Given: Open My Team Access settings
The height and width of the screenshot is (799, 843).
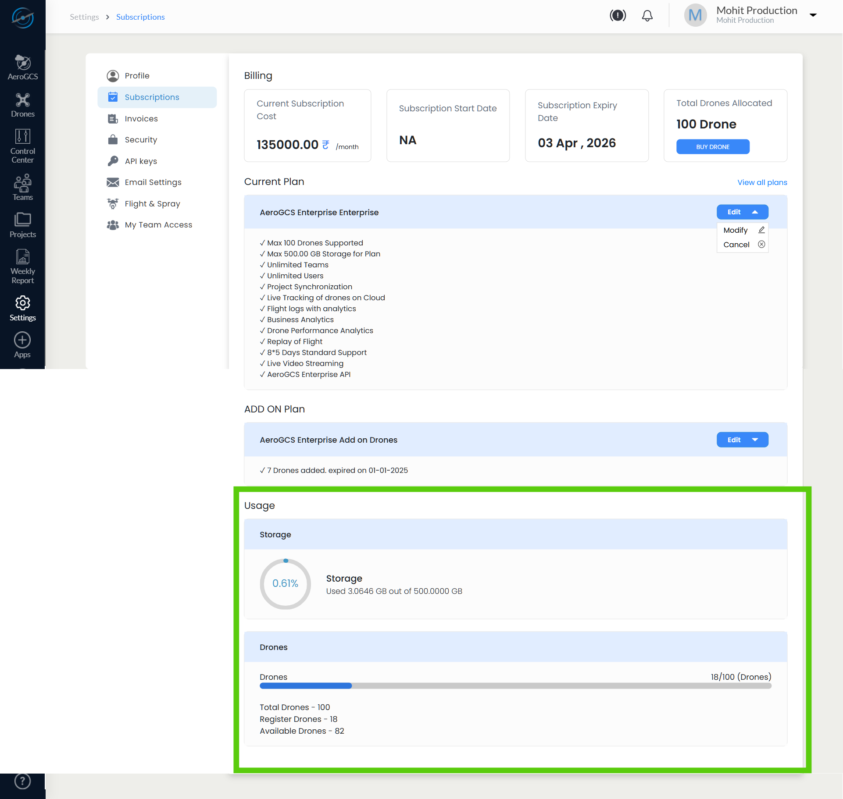Looking at the screenshot, I should pos(157,224).
